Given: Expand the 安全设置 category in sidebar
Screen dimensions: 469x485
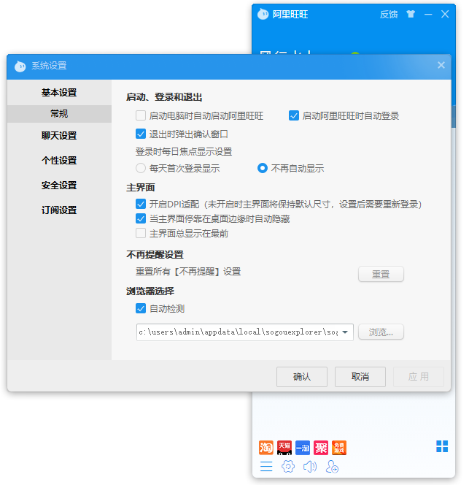Looking at the screenshot, I should pos(59,186).
